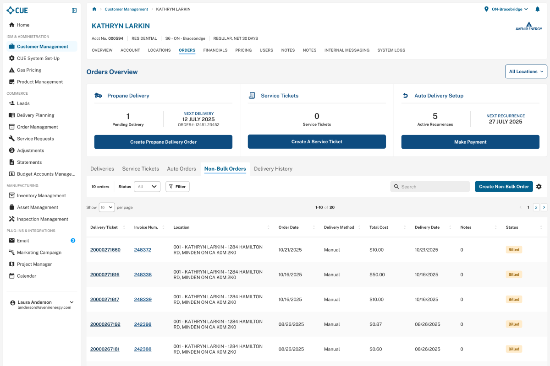This screenshot has width=550, height=366.
Task: Expand the Laura Anderson user menu
Action: (x=71, y=302)
